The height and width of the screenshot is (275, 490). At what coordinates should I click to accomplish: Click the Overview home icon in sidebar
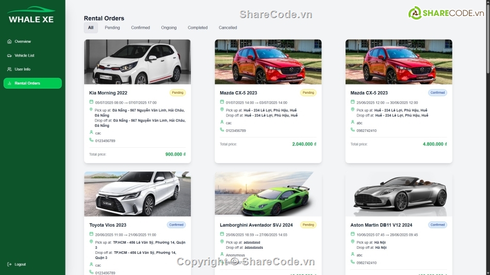coord(9,42)
